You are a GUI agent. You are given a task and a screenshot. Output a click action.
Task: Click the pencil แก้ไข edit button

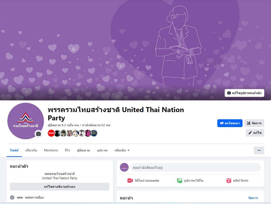click(x=255, y=133)
